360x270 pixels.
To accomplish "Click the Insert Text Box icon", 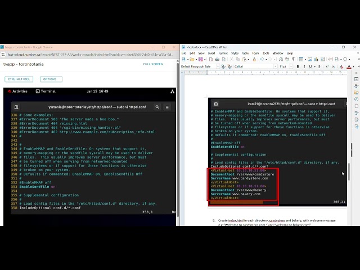I will coord(322,60).
